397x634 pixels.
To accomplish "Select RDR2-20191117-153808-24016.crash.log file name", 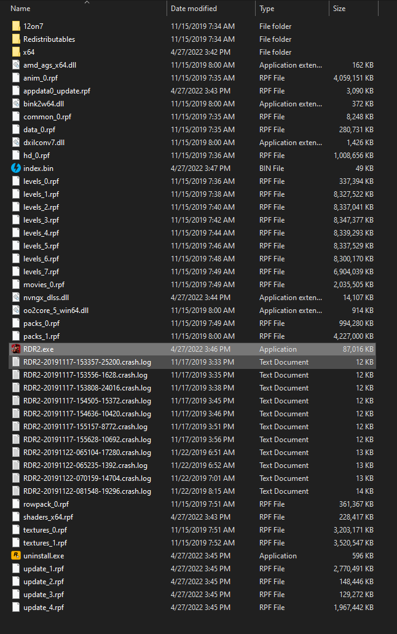I will 87,388.
